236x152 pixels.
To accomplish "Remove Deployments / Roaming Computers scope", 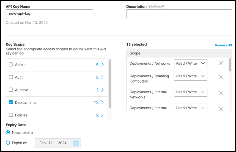I will pos(221,77).
